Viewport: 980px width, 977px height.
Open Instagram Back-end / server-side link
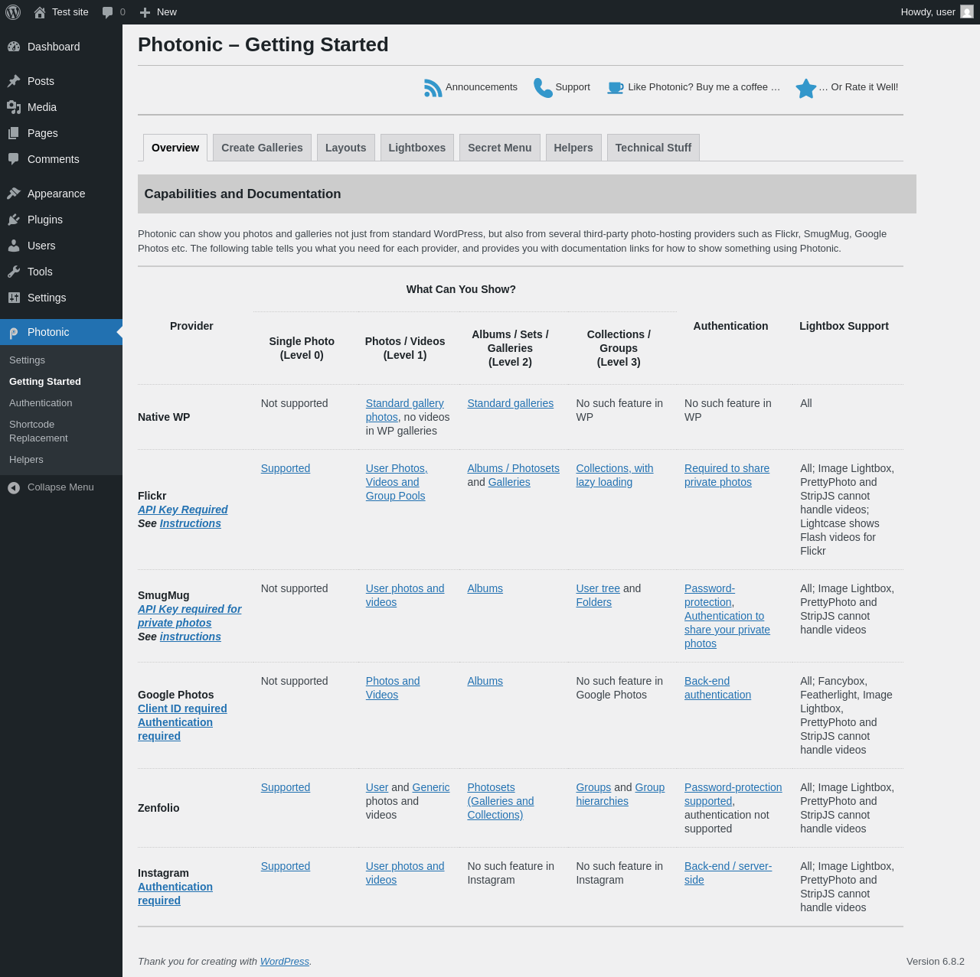click(728, 873)
